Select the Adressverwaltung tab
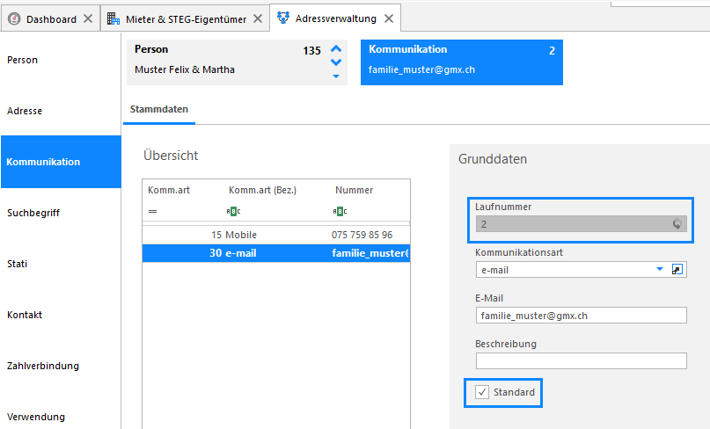Screen dimensions: 710x429 point(335,18)
